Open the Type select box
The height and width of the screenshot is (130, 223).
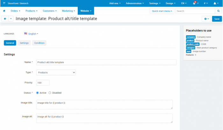(x=56, y=72)
